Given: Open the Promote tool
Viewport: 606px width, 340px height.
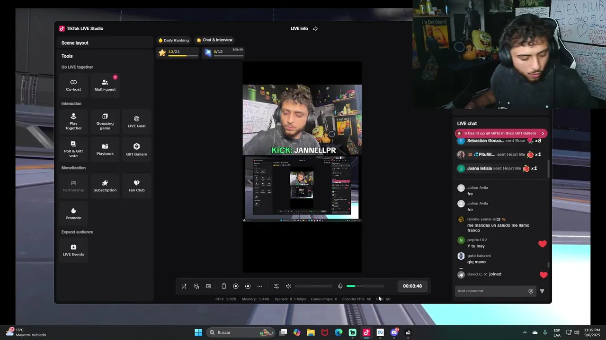Looking at the screenshot, I should coord(73,213).
